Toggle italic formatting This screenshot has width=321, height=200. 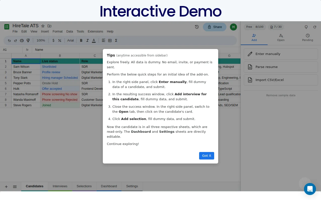pyautogui.click(x=88, y=40)
